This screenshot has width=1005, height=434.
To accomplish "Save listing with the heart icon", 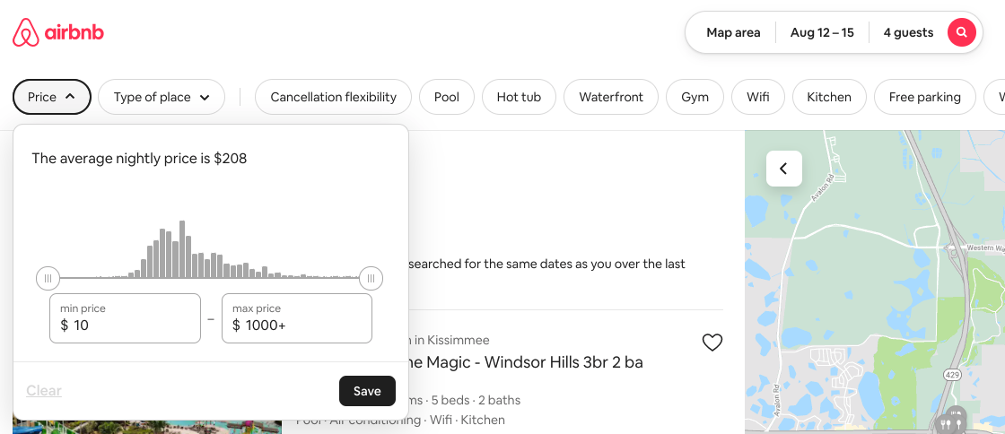I will pos(712,342).
